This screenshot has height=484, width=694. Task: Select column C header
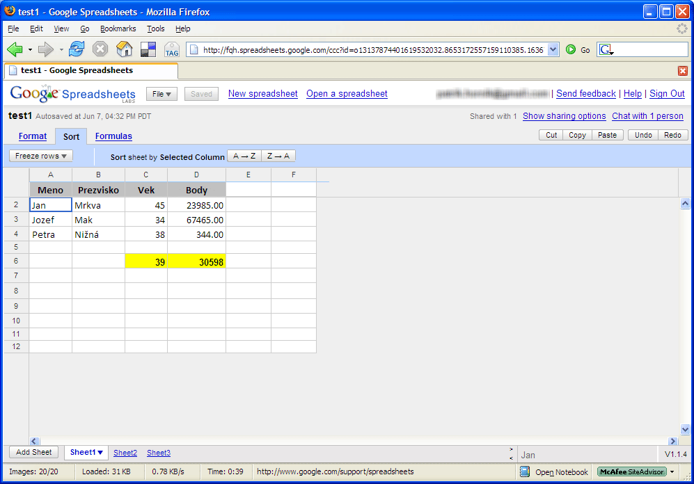pyautogui.click(x=146, y=175)
